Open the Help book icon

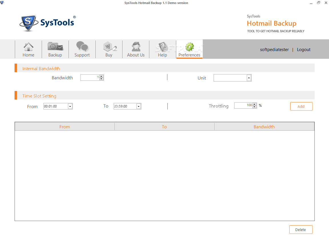163,46
